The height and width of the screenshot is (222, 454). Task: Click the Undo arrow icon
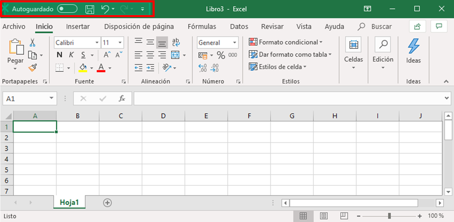coord(105,9)
